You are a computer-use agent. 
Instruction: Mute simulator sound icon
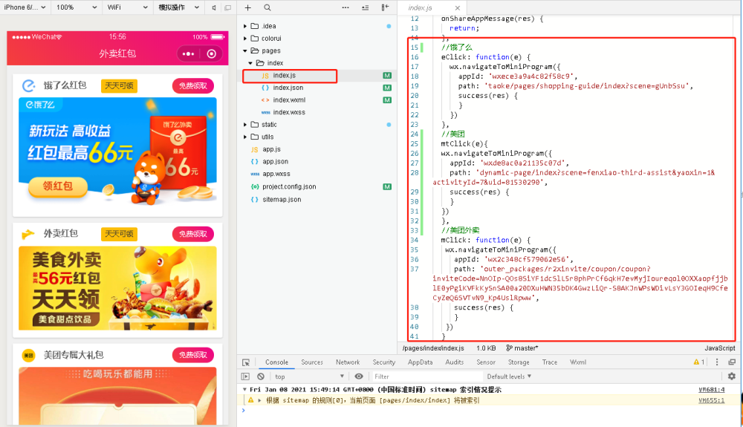point(214,7)
